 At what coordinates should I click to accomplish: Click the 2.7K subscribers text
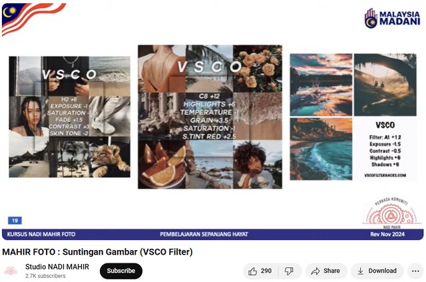click(x=45, y=276)
